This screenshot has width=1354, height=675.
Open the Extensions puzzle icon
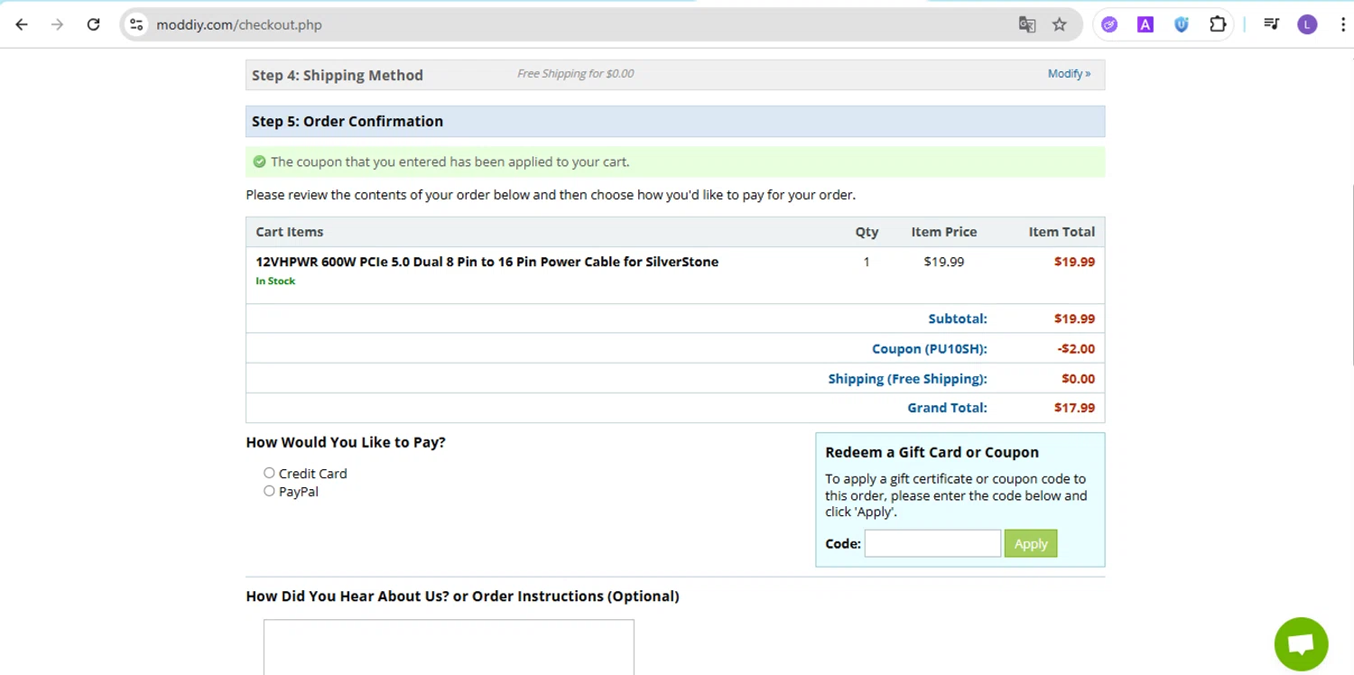[x=1218, y=24]
